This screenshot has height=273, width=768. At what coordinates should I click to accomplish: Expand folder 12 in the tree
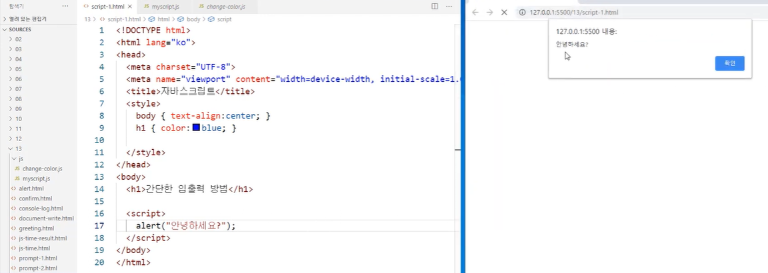[38, 138]
